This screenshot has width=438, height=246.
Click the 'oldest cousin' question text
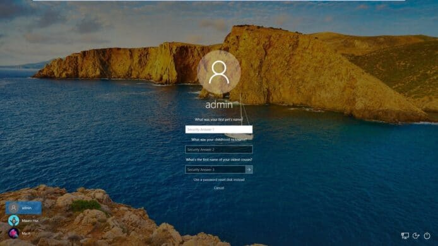tap(219, 160)
